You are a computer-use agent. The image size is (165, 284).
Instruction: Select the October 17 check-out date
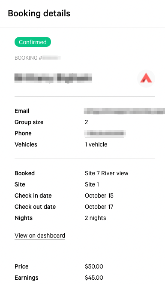coord(99,207)
